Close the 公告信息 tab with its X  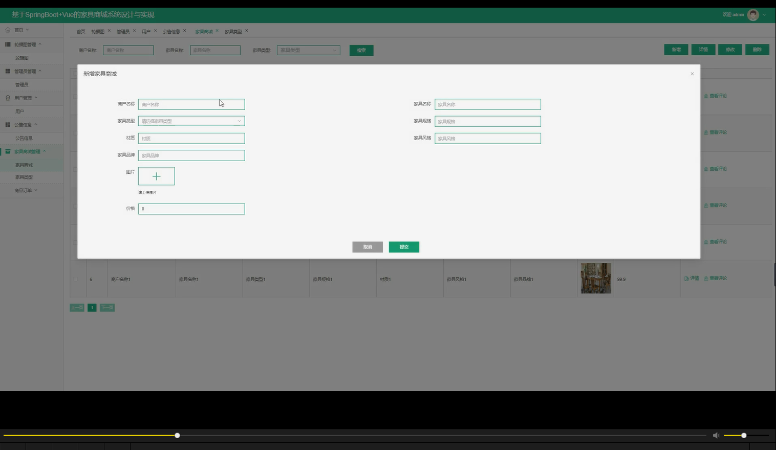184,31
